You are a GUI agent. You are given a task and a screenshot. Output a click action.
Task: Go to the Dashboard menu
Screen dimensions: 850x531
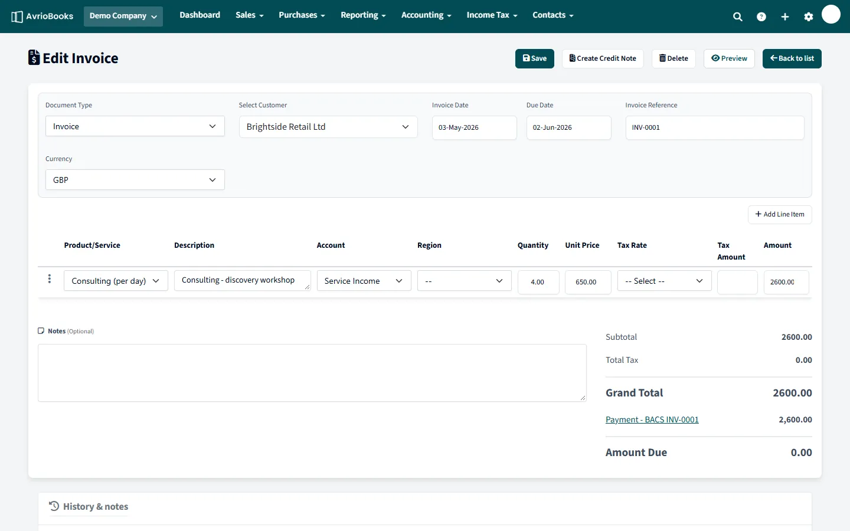[200, 15]
